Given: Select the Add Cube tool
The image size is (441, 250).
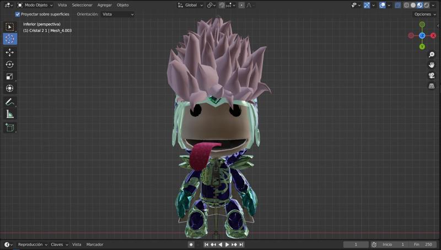Looking at the screenshot, I should pyautogui.click(x=10, y=127).
